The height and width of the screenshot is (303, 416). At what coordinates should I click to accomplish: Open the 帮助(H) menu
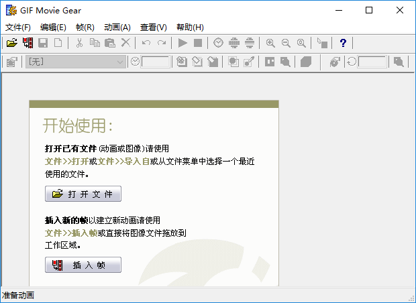190,27
